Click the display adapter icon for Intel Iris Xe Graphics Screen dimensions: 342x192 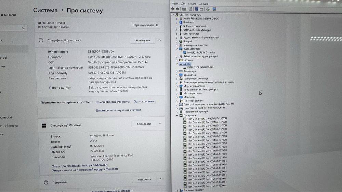[185, 53]
